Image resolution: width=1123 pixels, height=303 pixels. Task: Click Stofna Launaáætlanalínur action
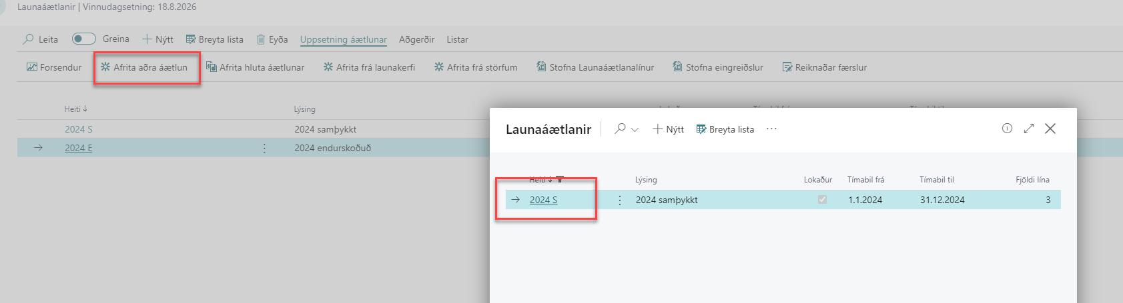[595, 67]
